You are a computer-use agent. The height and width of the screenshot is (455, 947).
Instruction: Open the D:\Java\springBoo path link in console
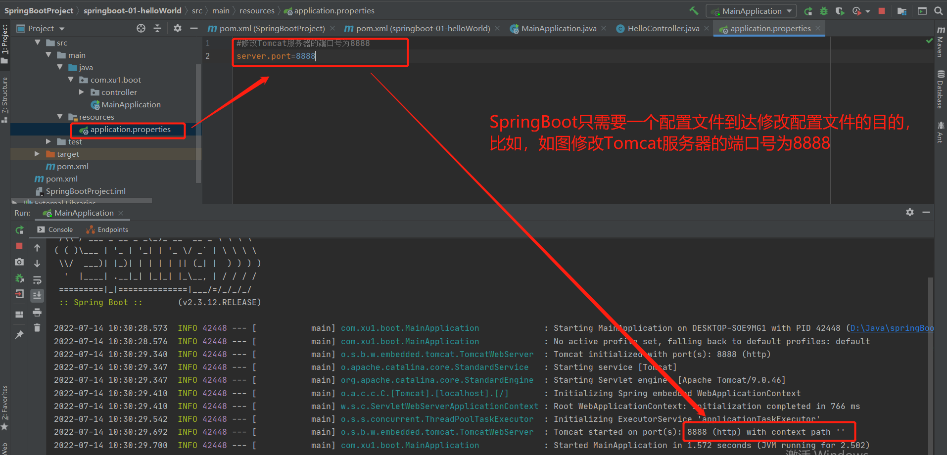[x=892, y=328]
